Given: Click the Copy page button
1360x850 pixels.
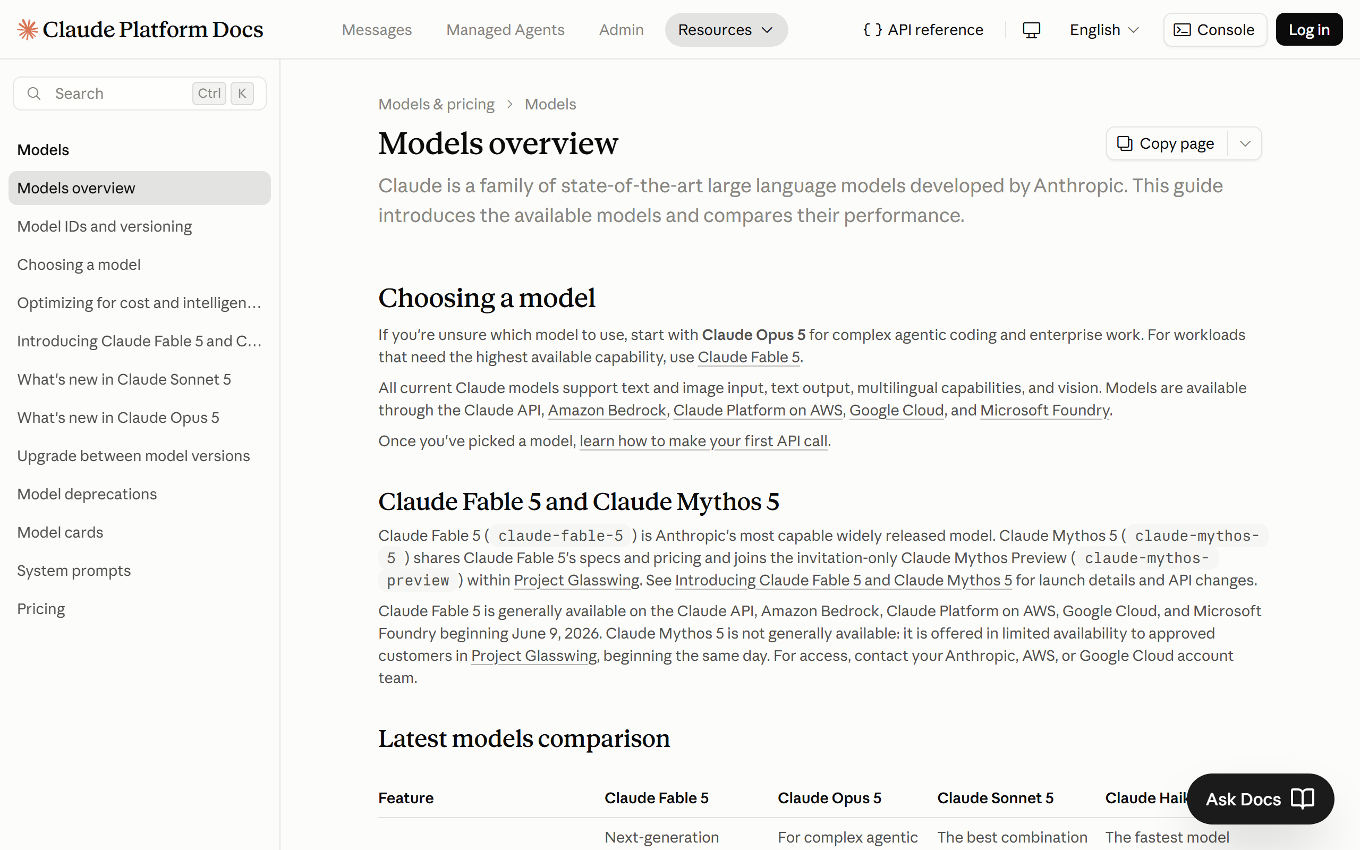Looking at the screenshot, I should click(1167, 143).
